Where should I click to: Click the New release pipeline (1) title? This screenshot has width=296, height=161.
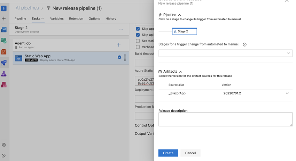[77, 8]
